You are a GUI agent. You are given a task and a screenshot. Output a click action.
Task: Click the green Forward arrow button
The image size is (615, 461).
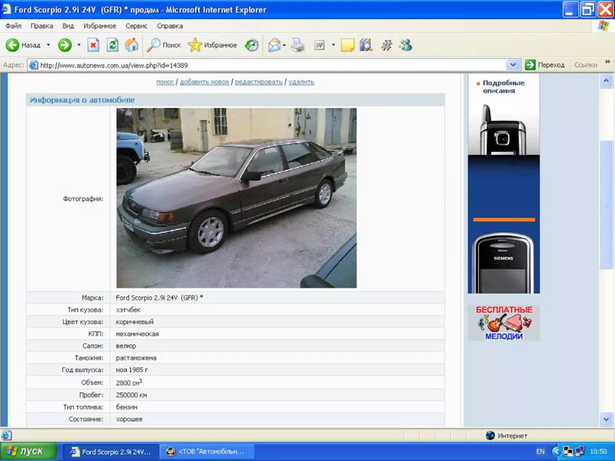[x=65, y=45]
